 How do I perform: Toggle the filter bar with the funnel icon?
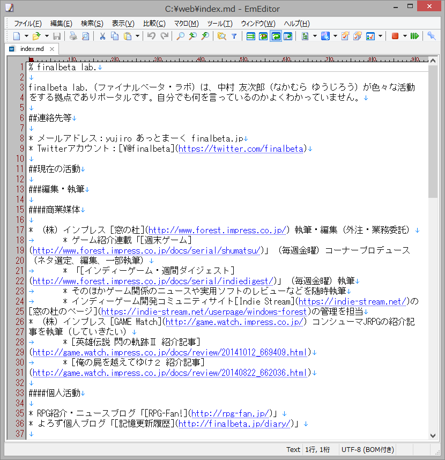(x=235, y=36)
